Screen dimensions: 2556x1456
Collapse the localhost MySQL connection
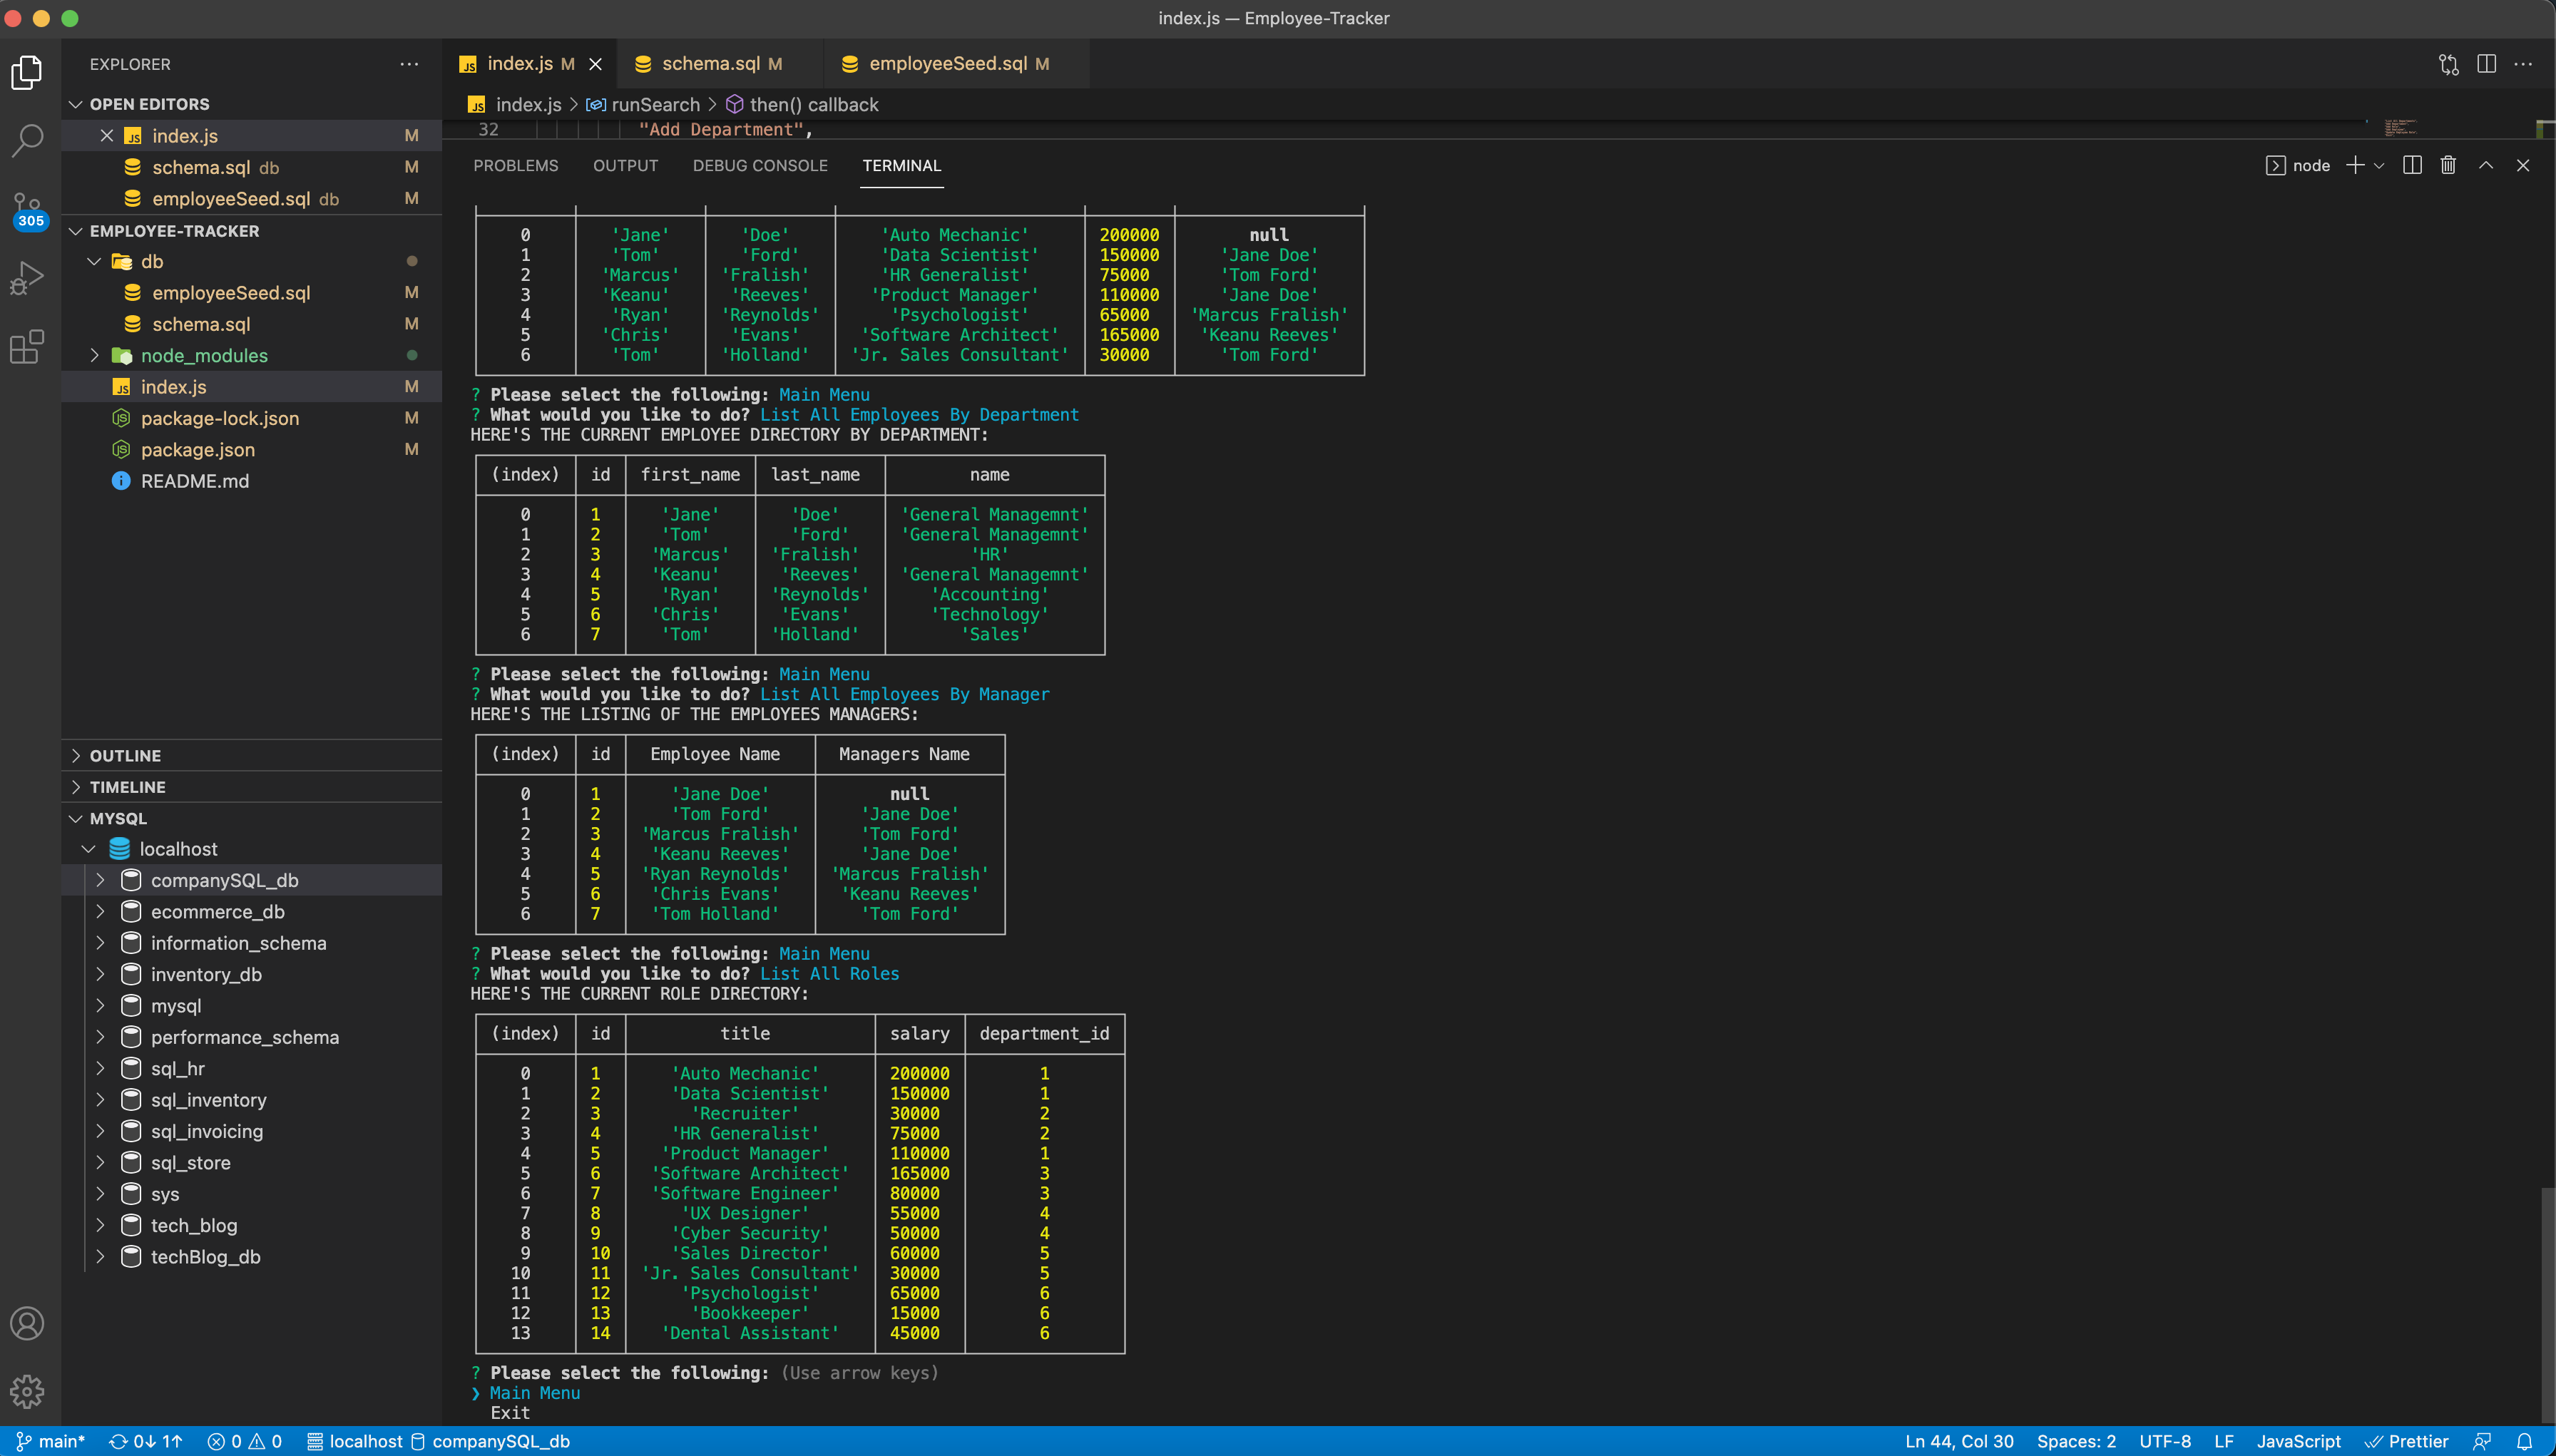pyautogui.click(x=88, y=849)
